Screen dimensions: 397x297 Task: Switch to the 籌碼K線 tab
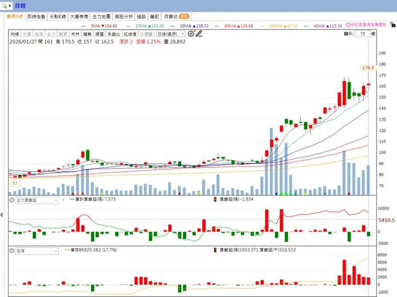[x=14, y=17]
